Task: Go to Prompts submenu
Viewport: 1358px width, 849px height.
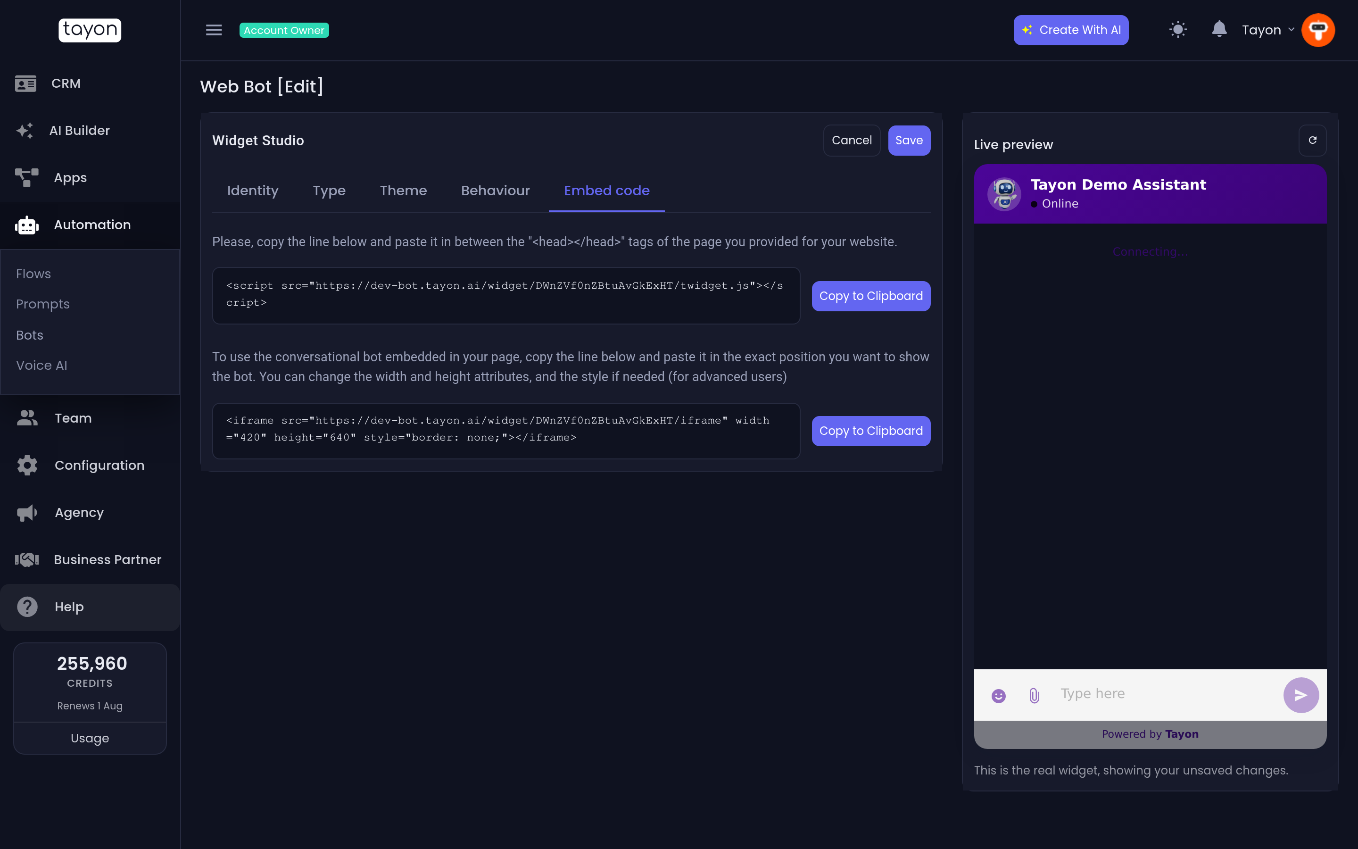Action: pos(42,304)
